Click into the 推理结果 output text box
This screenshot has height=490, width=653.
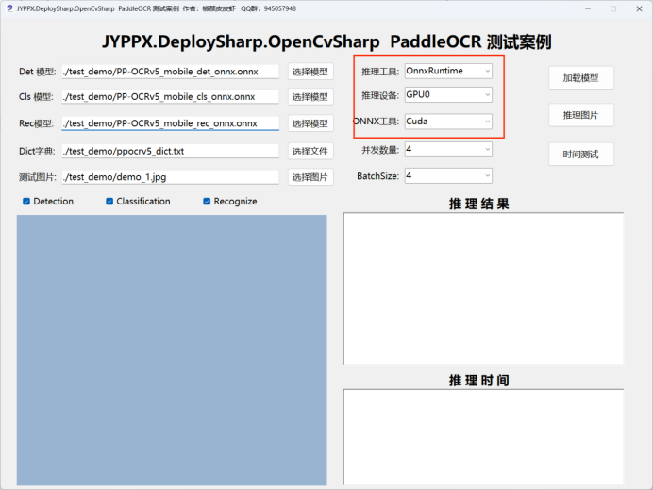pyautogui.click(x=483, y=288)
